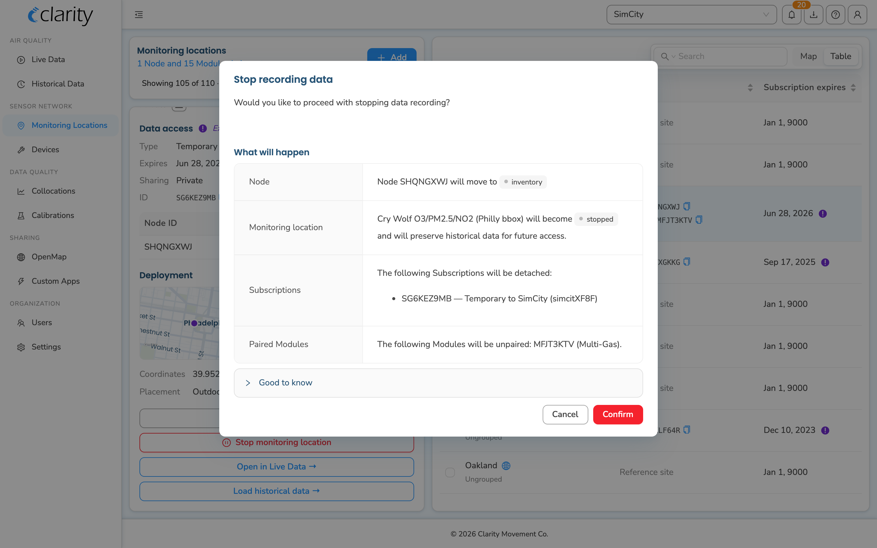Click Oakland row Jan 1, 9000 date
This screenshot has width=877, height=548.
pyautogui.click(x=785, y=472)
